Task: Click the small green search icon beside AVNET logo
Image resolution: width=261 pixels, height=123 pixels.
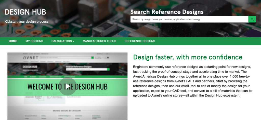Action: click(93, 58)
